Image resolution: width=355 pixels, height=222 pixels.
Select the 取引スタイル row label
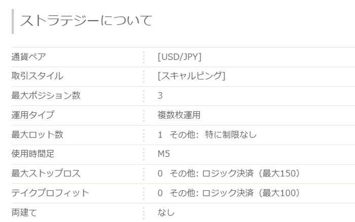pos(37,76)
